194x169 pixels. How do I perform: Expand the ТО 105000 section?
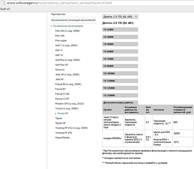coord(120,73)
